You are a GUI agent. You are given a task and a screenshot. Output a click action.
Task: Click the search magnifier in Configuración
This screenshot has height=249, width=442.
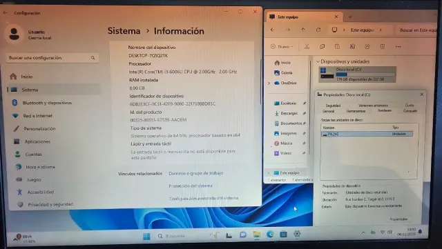pyautogui.click(x=93, y=58)
